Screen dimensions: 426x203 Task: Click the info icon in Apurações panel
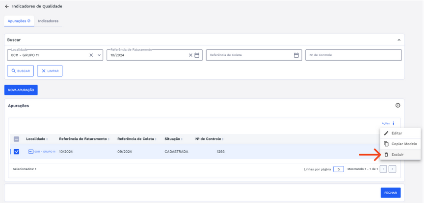point(398,105)
